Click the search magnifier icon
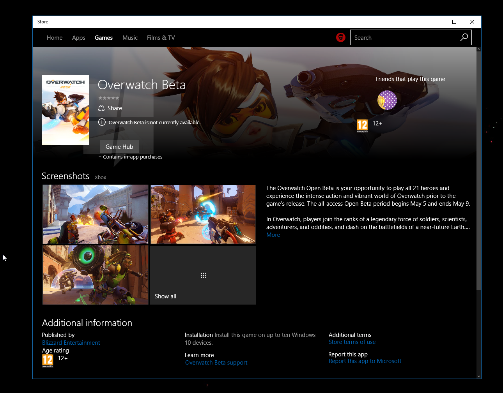503x393 pixels. tap(464, 37)
